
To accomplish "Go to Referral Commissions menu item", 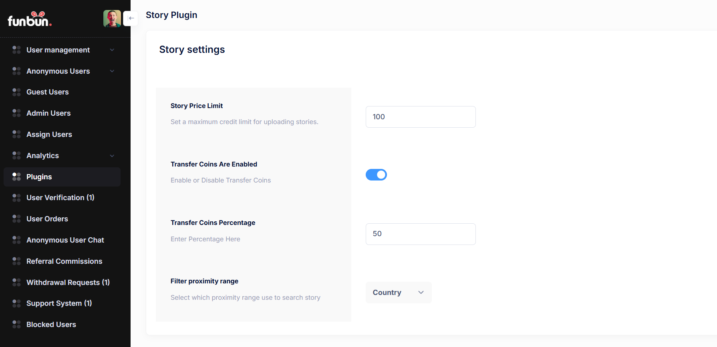I will pos(64,261).
